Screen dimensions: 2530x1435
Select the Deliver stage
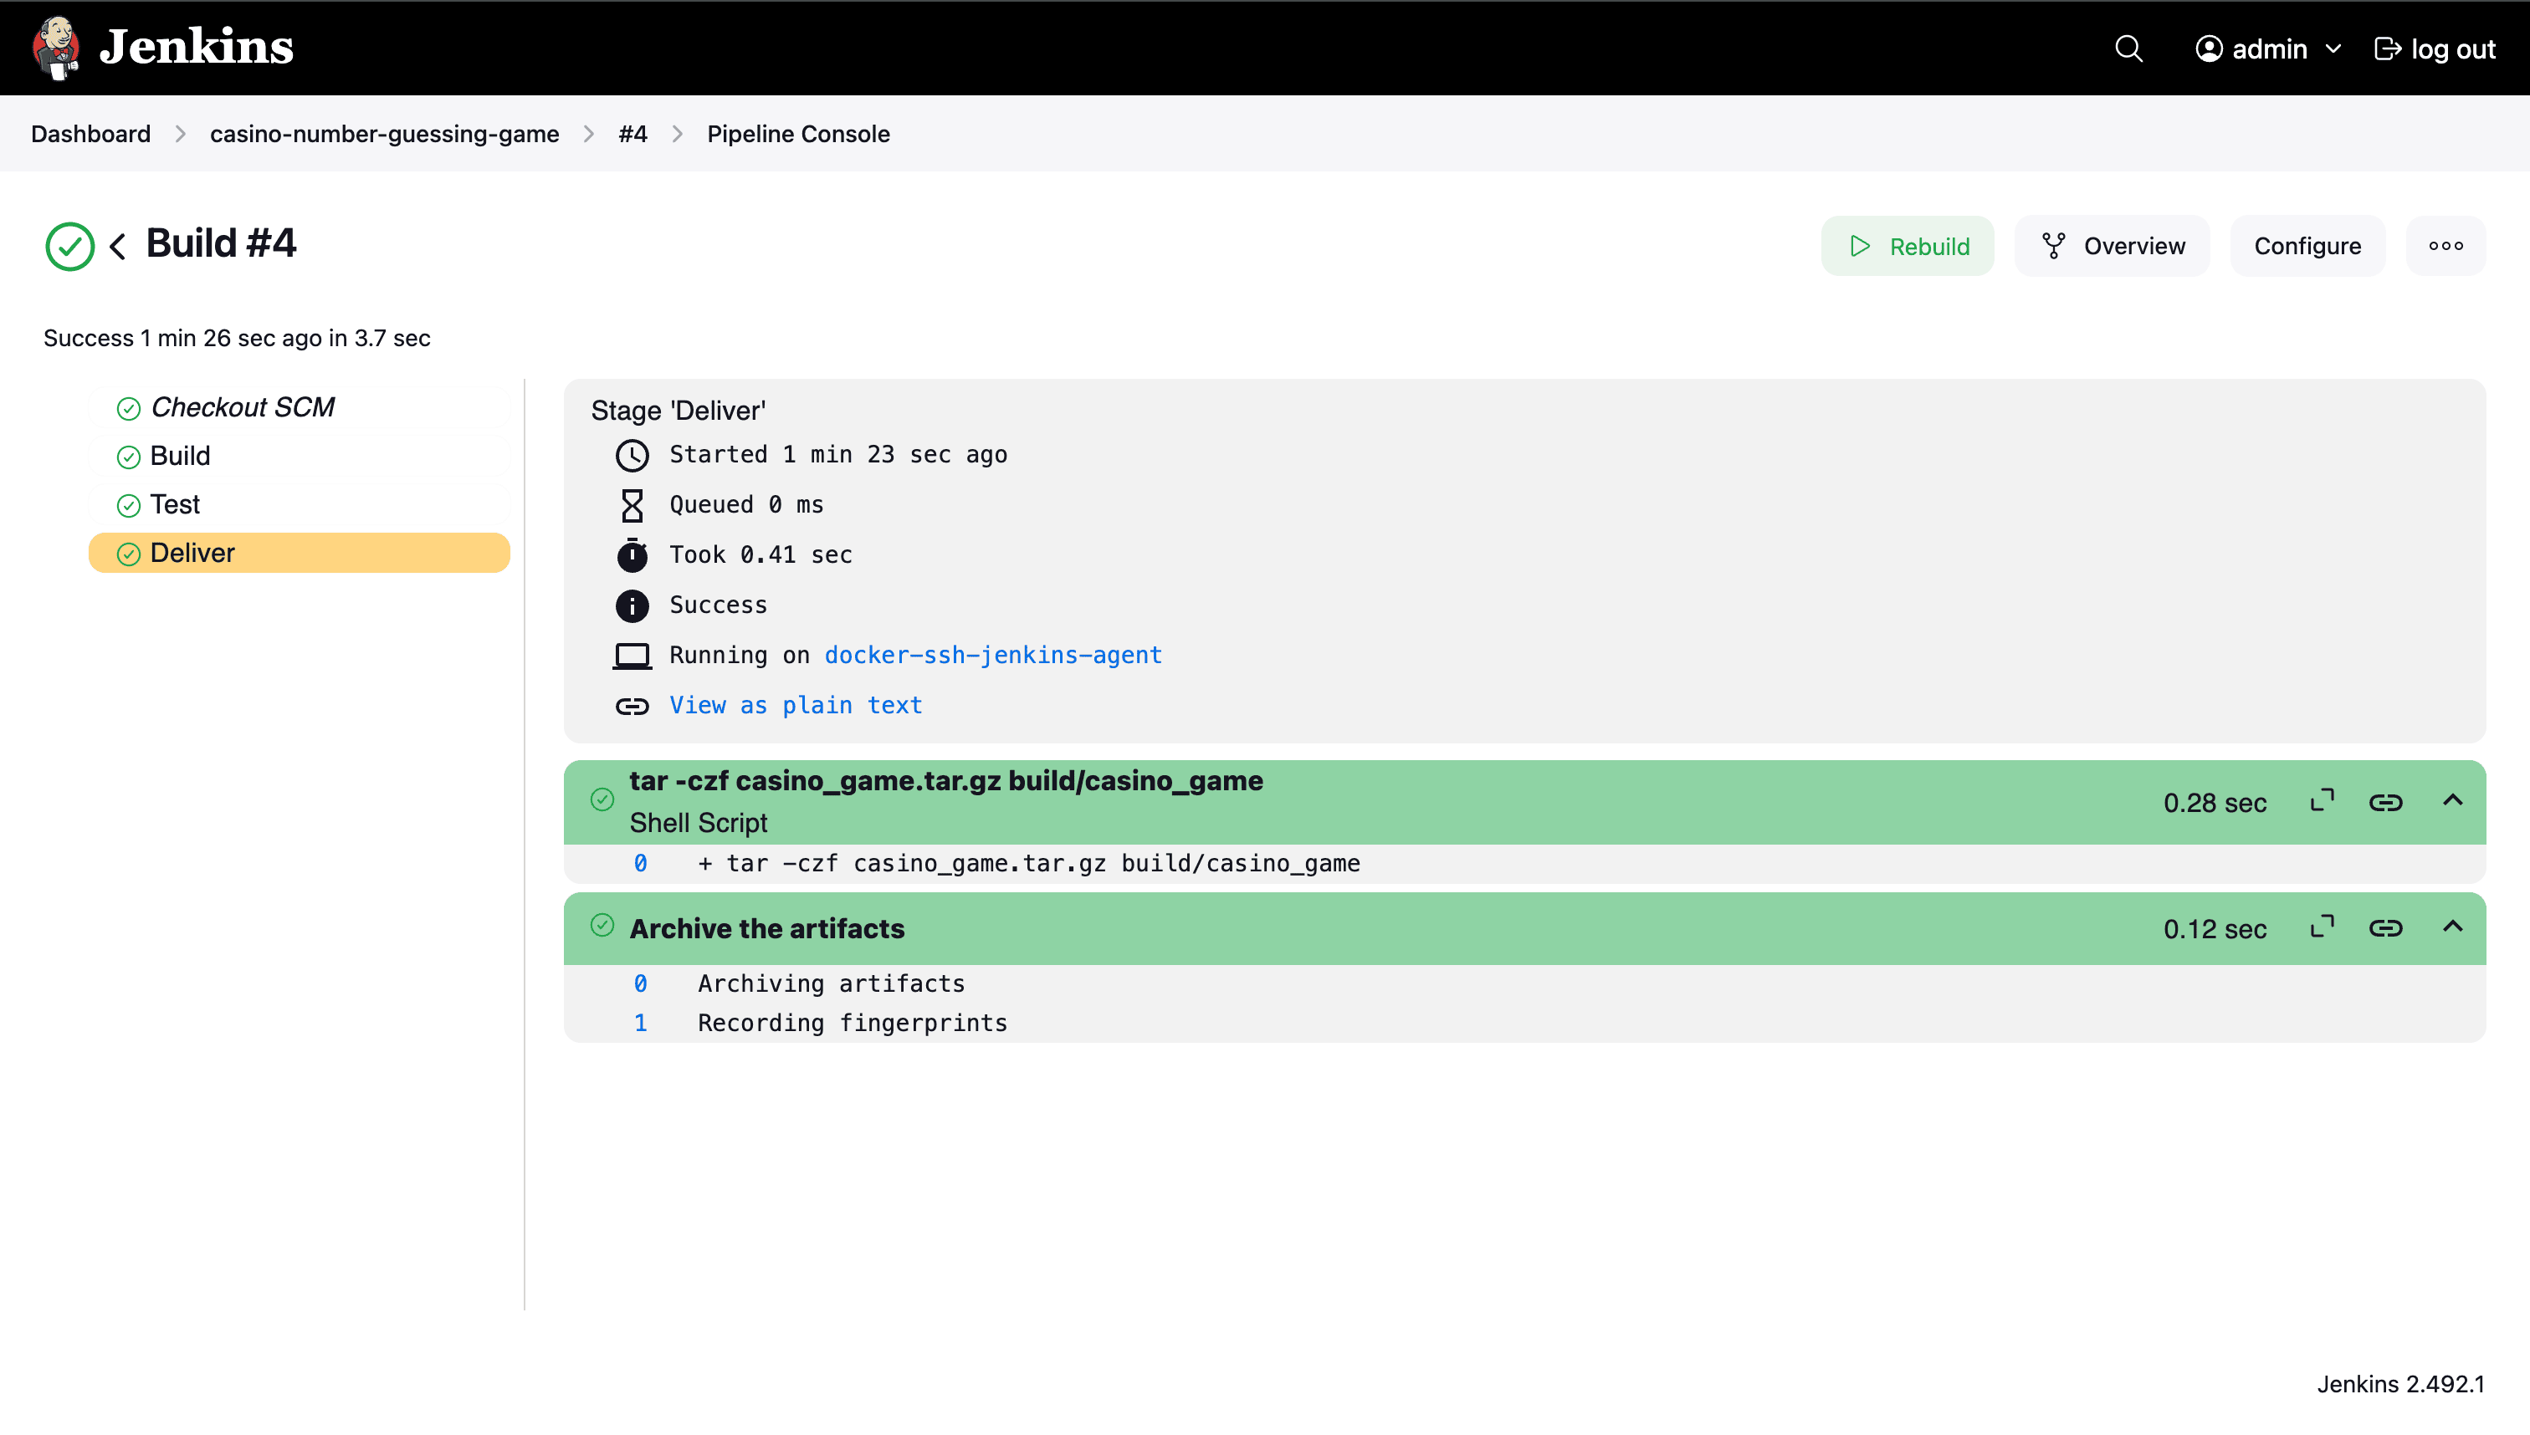pos(193,553)
